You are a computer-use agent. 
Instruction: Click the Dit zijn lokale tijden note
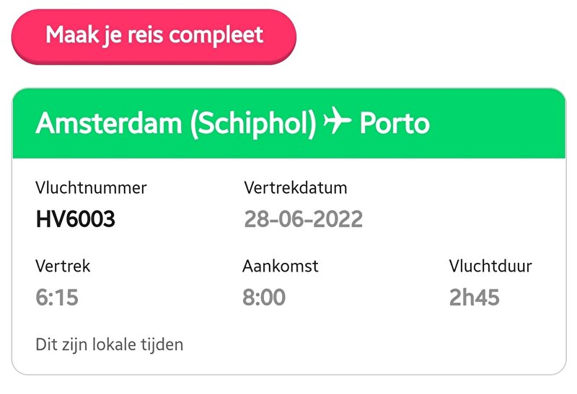pyautogui.click(x=110, y=345)
